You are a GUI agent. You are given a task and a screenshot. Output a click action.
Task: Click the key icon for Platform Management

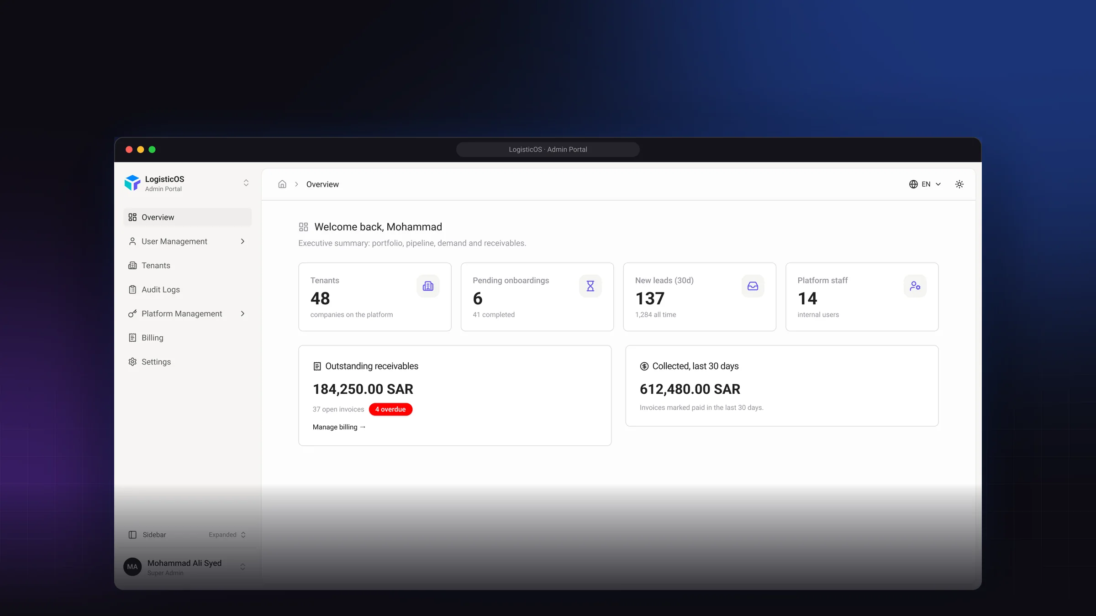(132, 313)
